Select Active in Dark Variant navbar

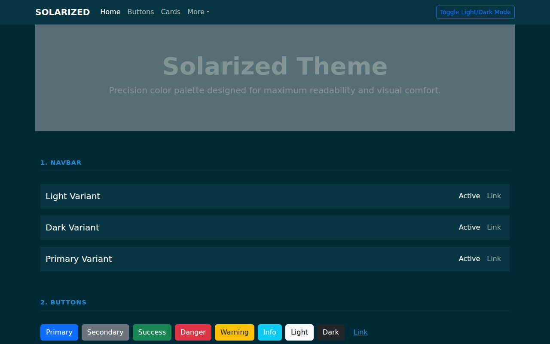(469, 227)
